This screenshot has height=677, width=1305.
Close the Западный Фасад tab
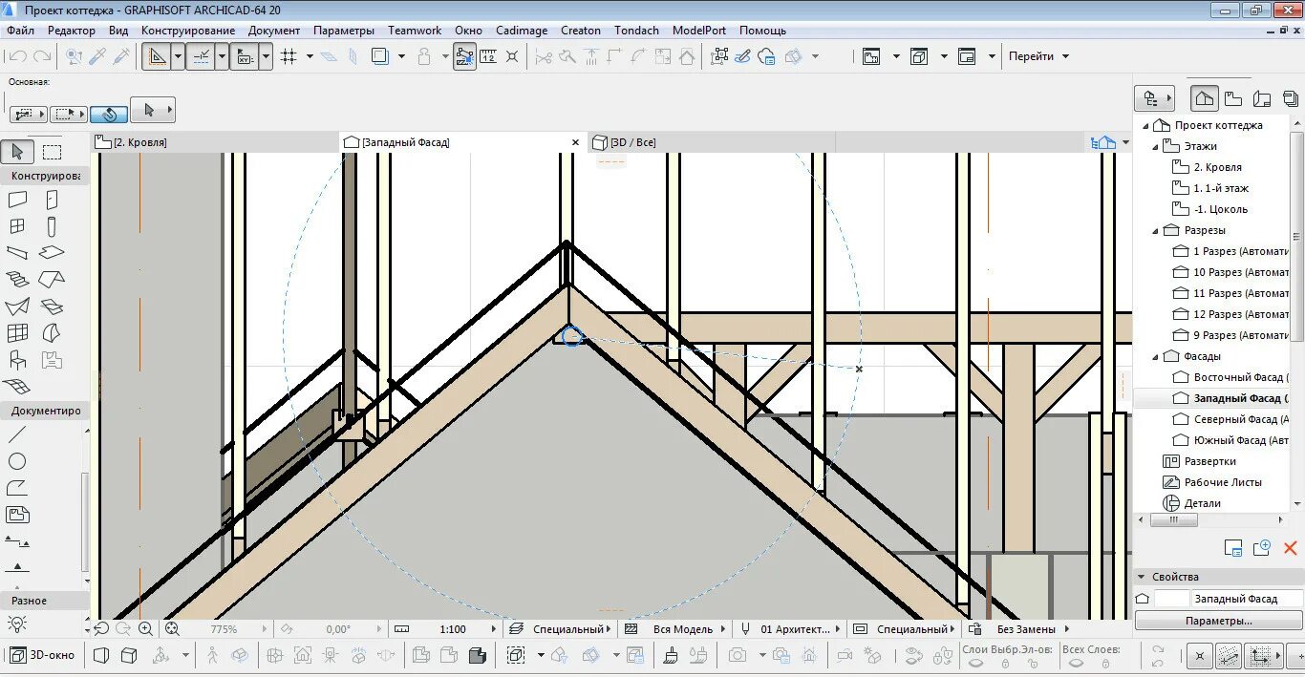[x=575, y=142]
